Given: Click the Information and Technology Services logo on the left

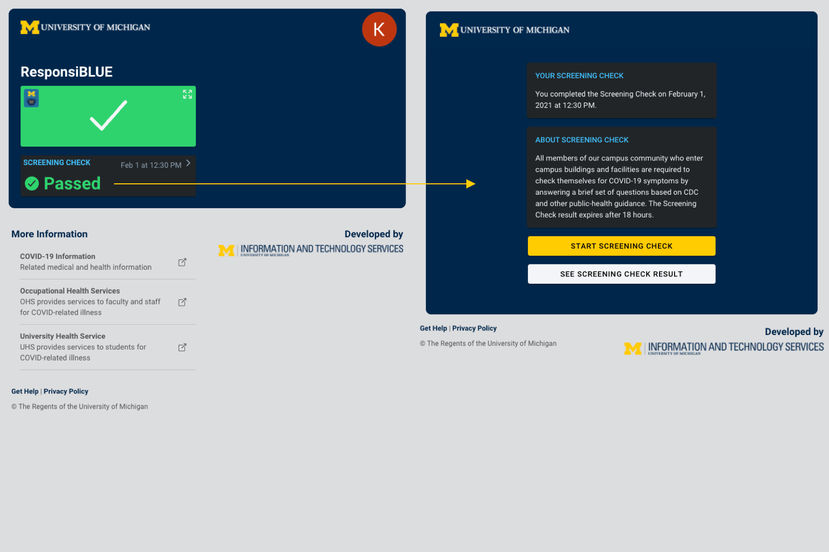Looking at the screenshot, I should [310, 250].
